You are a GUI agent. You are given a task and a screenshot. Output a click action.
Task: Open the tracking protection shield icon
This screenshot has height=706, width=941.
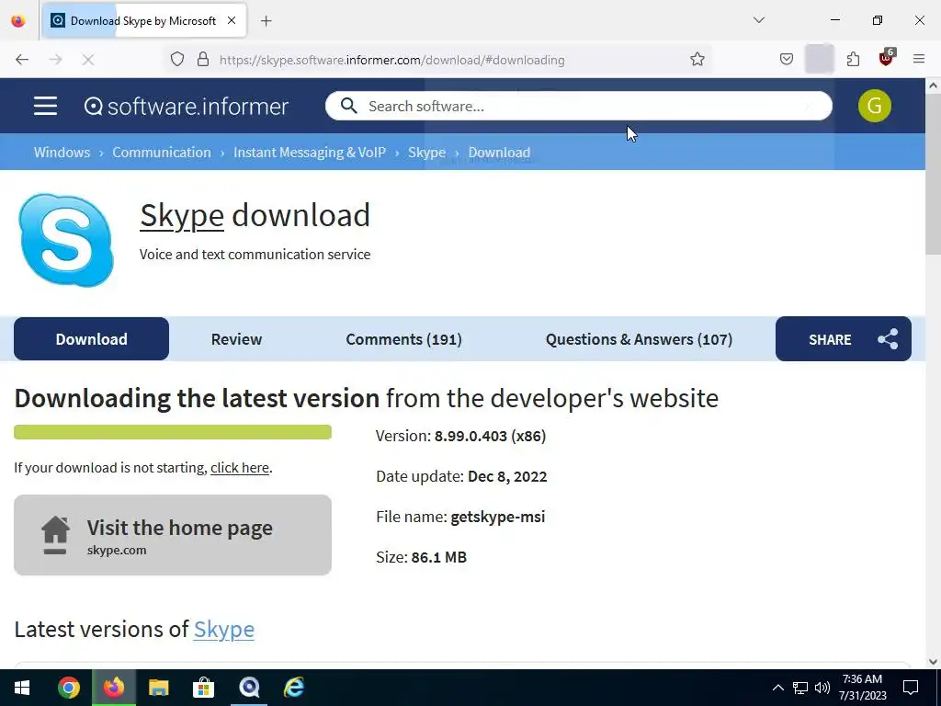tap(177, 60)
